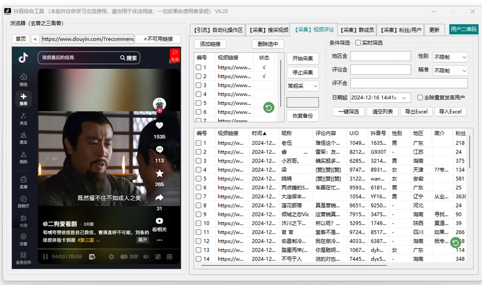Screen dimensions: 482x285
Task: Pause the video playback
Action: [x=45, y=257]
